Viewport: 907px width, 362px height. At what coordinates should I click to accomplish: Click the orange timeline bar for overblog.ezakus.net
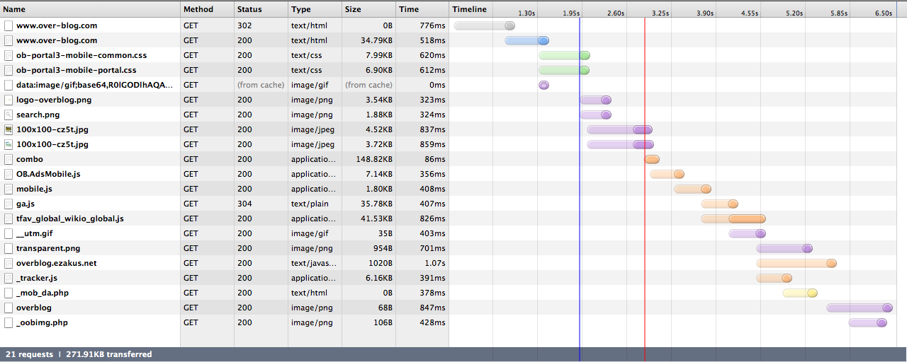[x=796, y=263]
